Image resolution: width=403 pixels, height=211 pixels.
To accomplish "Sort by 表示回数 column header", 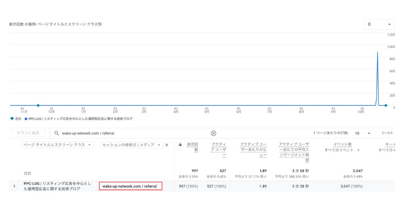I will pyautogui.click(x=192, y=147).
